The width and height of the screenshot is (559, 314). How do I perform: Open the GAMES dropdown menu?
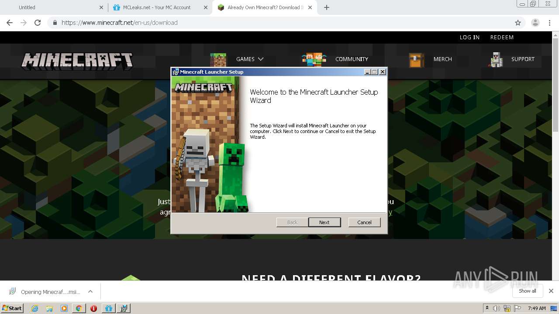[x=250, y=59]
